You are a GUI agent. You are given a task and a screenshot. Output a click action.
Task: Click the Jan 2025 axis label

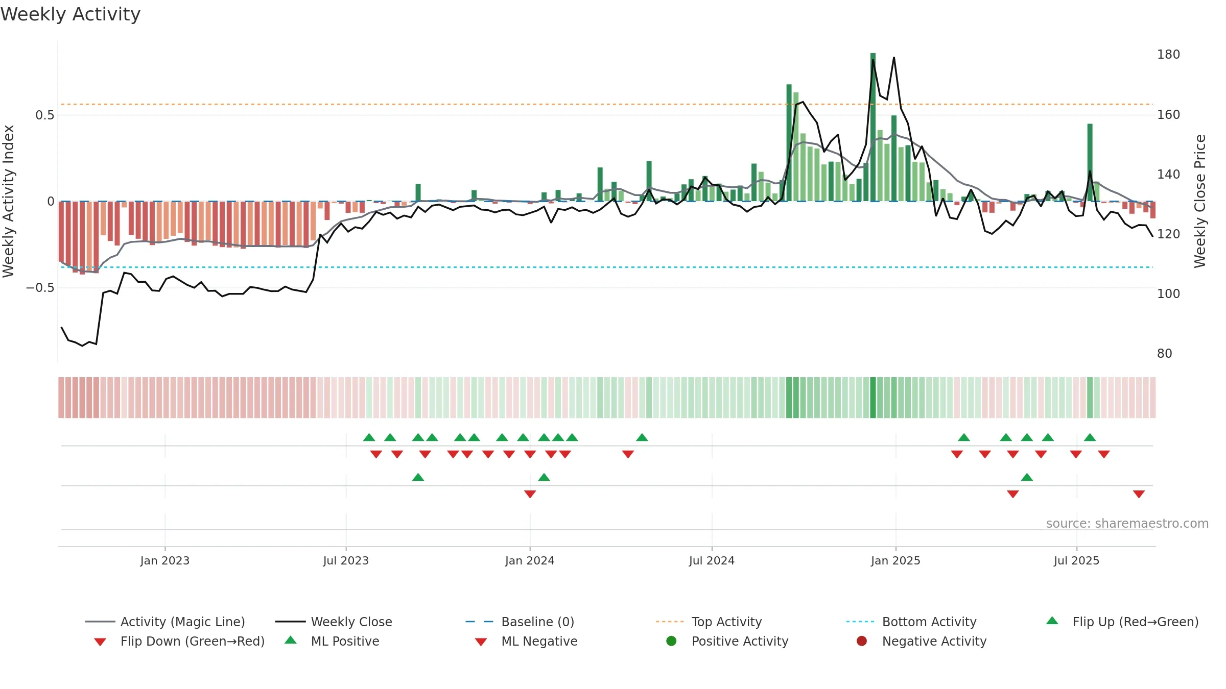coord(895,560)
